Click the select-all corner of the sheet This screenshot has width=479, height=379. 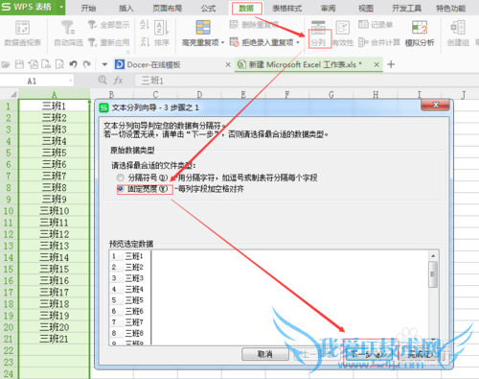[x=12, y=94]
